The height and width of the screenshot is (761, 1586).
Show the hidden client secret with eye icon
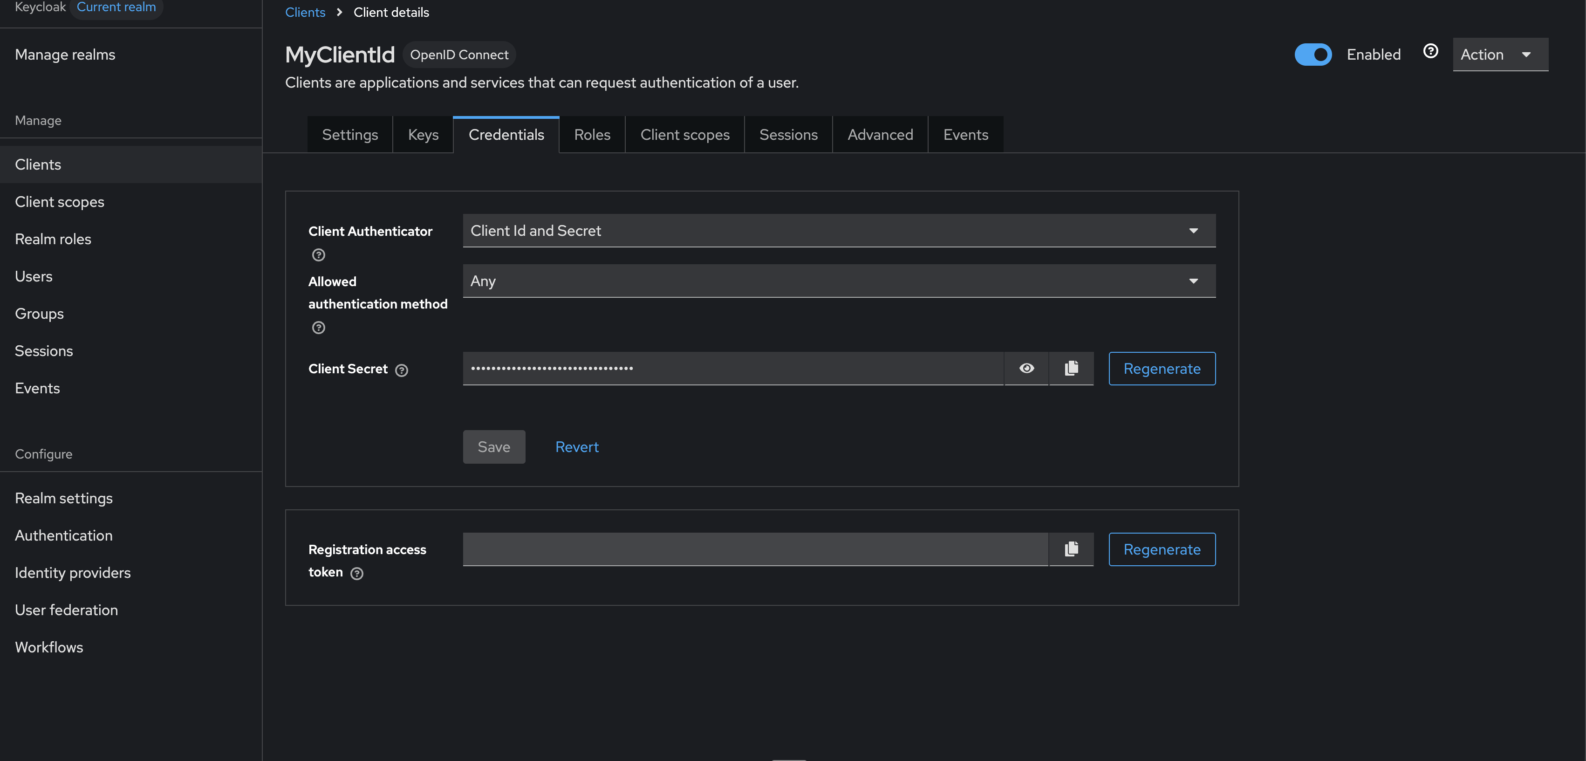pos(1026,368)
